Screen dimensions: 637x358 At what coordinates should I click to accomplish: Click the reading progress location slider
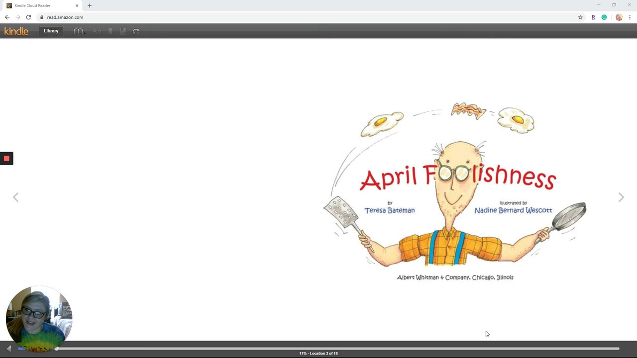coord(318,349)
